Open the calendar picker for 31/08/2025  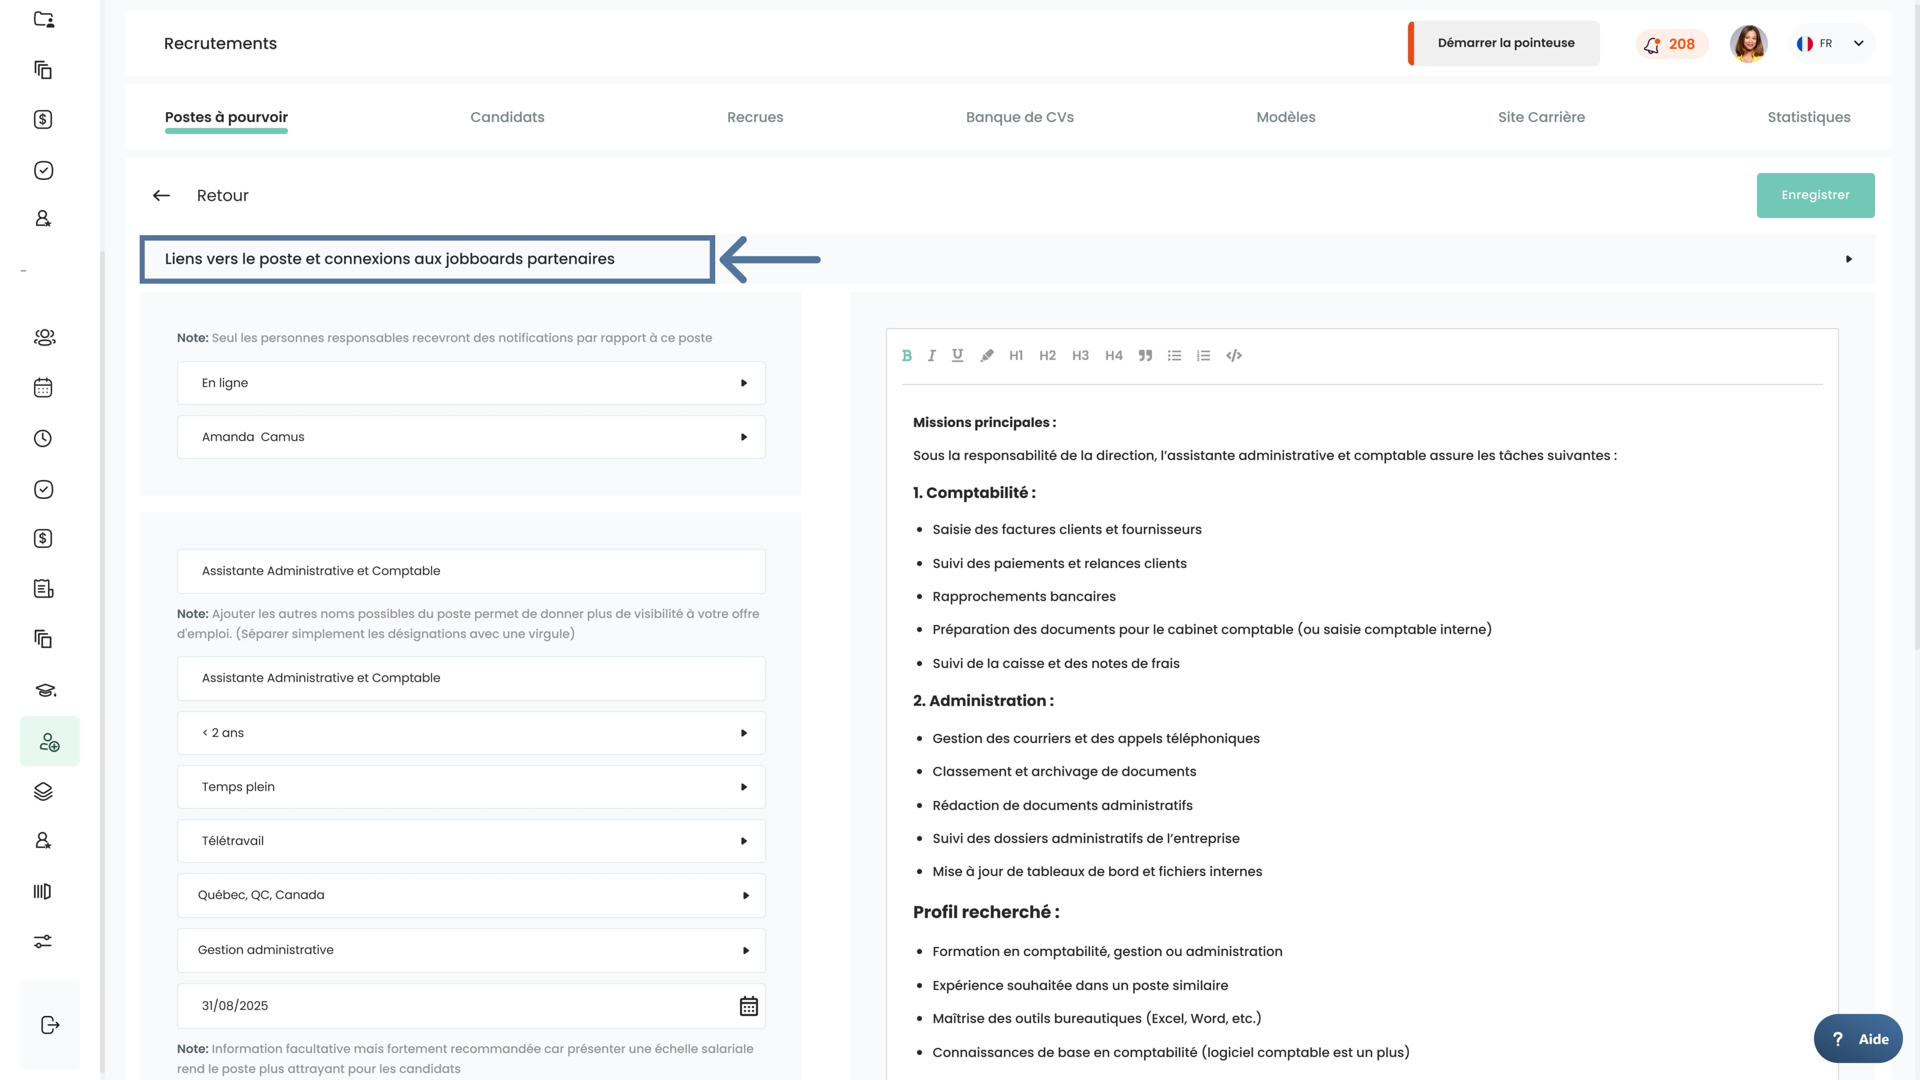748,1006
